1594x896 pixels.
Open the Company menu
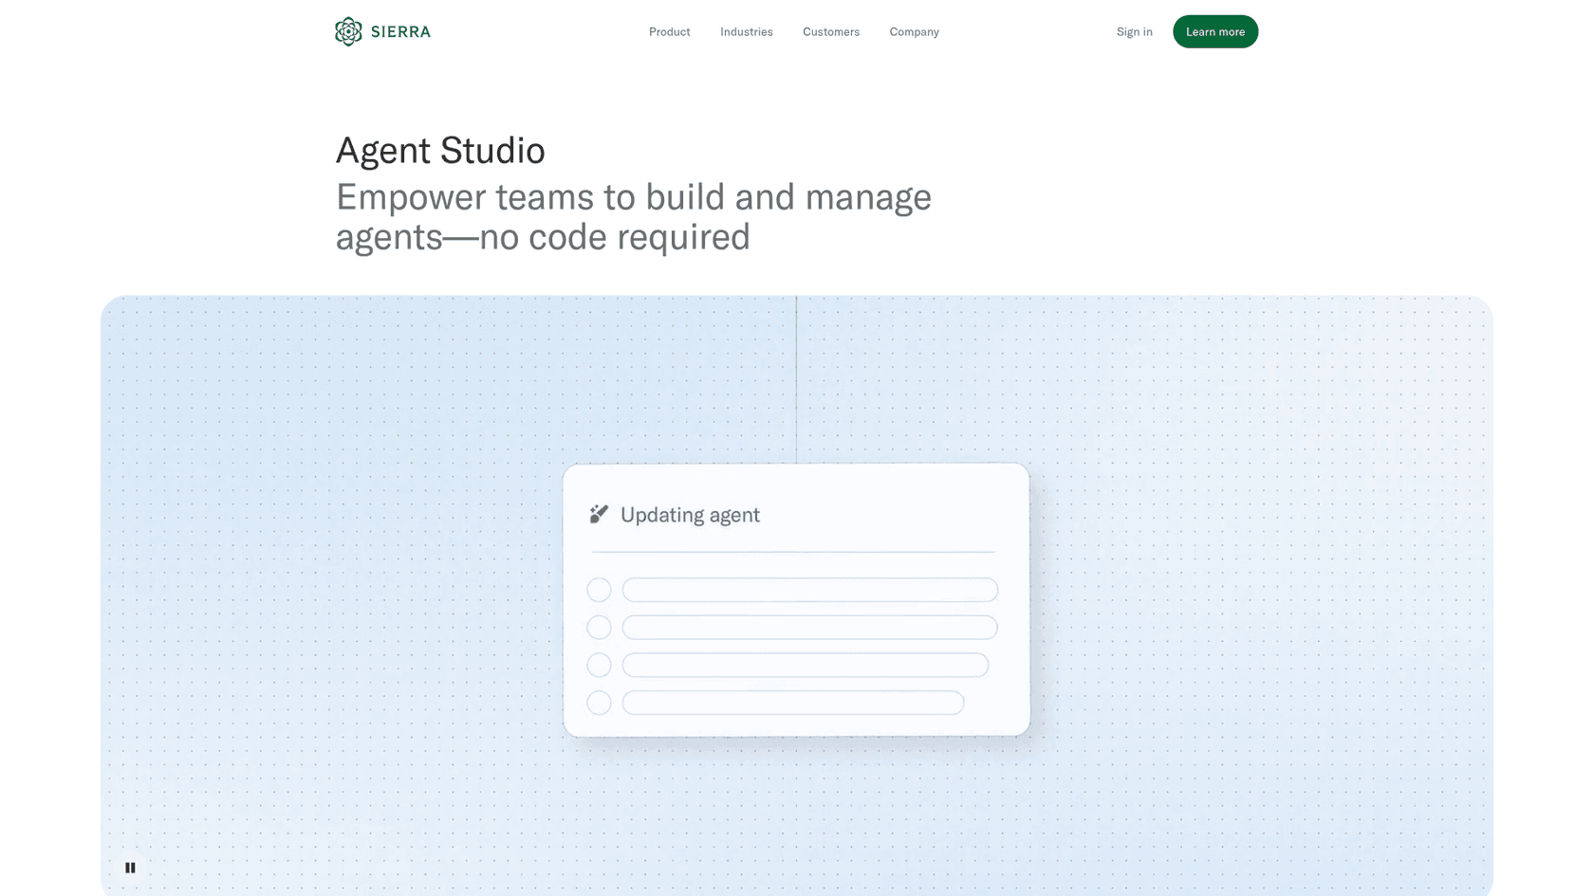914,32
